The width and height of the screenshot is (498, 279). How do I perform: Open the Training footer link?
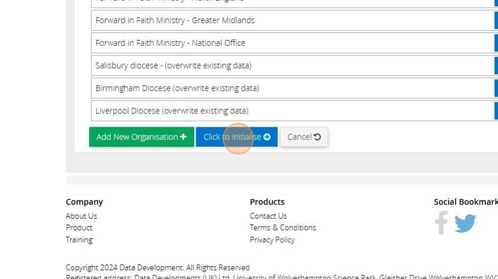pos(79,240)
